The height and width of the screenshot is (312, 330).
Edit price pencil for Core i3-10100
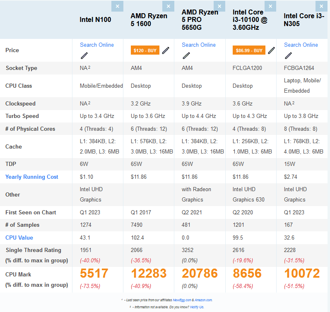tap(271, 50)
